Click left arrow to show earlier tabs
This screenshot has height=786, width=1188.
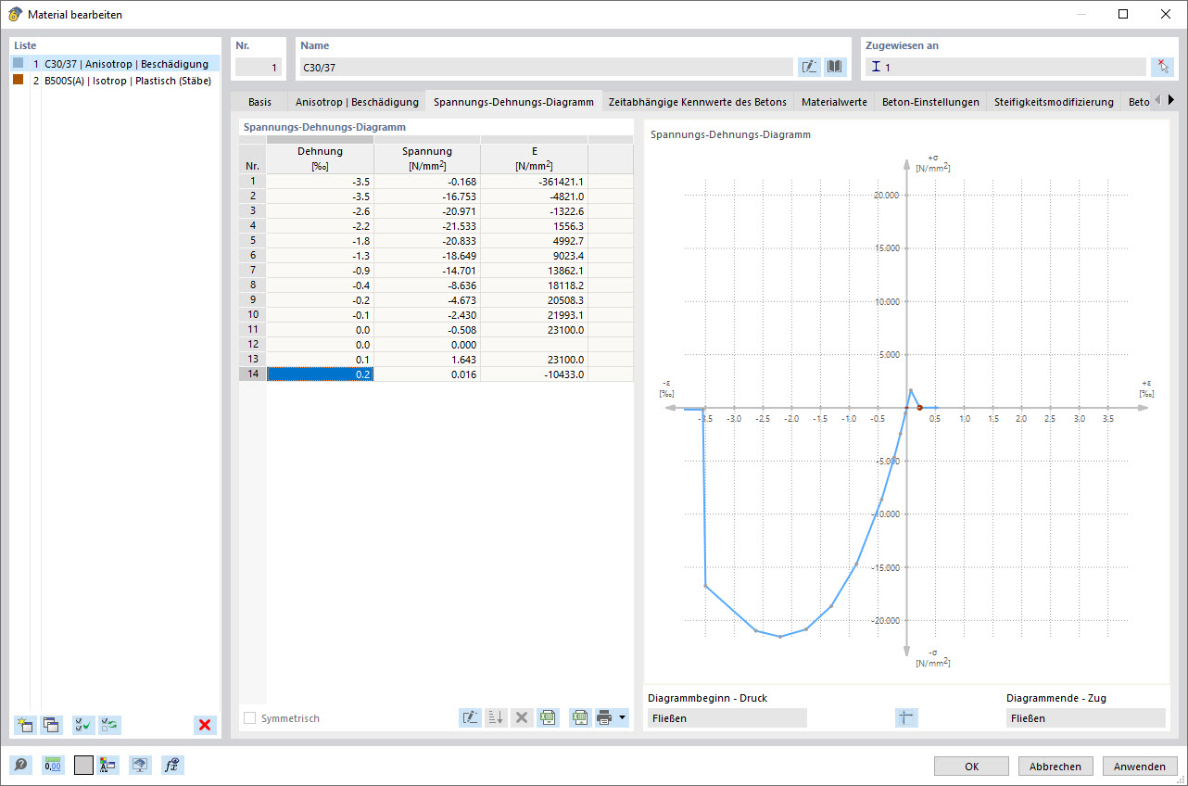[x=1157, y=100]
